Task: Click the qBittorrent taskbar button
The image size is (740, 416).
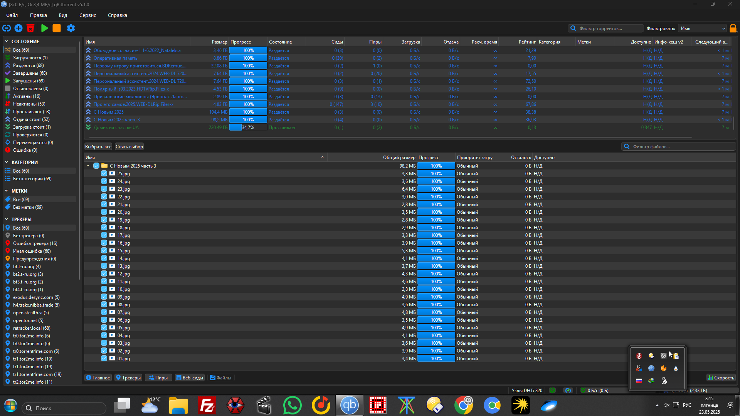Action: tap(350, 405)
